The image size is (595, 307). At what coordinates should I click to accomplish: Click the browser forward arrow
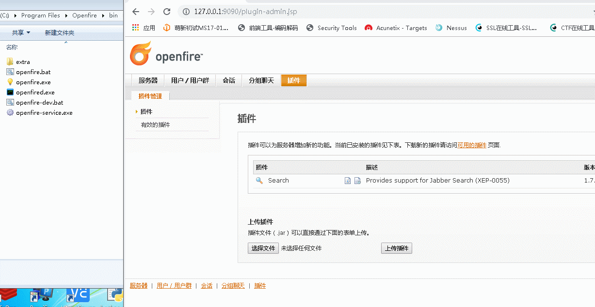coord(151,12)
